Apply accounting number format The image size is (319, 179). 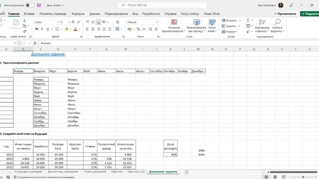coord(130,29)
